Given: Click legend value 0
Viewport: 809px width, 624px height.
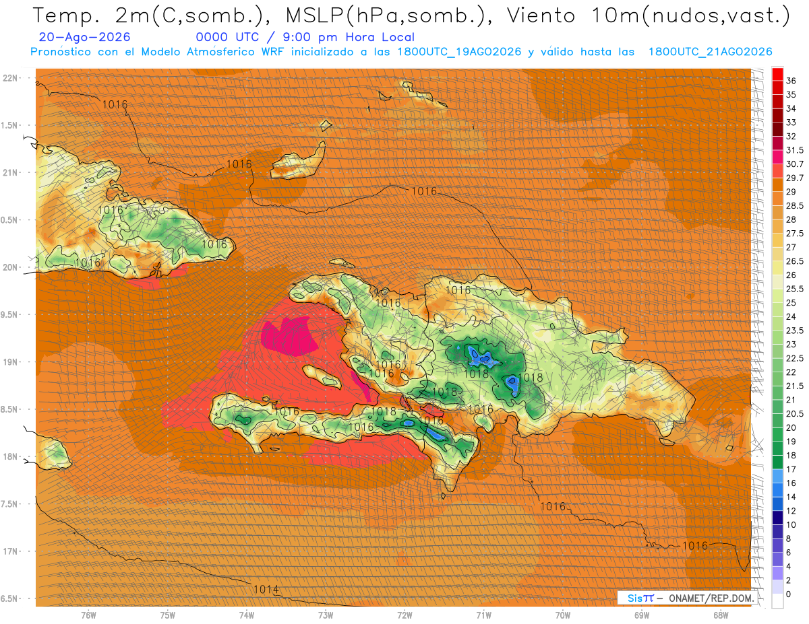Looking at the screenshot, I should click(x=789, y=594).
